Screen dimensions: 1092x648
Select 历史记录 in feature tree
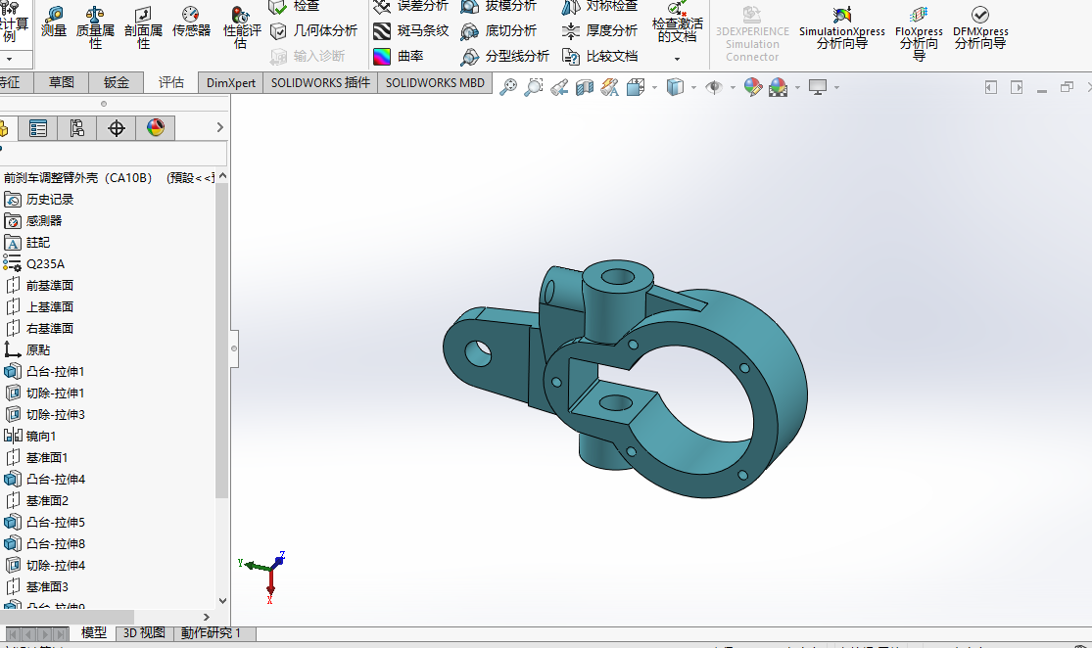click(x=38, y=200)
